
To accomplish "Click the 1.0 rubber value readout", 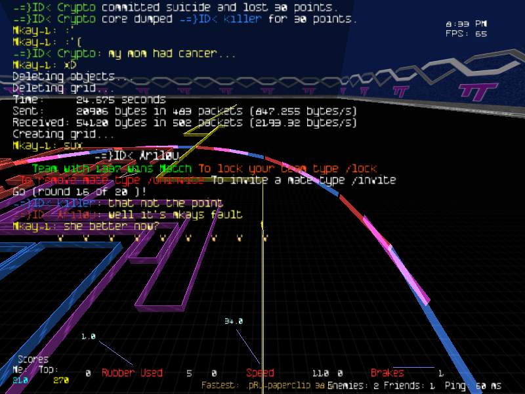I will [89, 336].
